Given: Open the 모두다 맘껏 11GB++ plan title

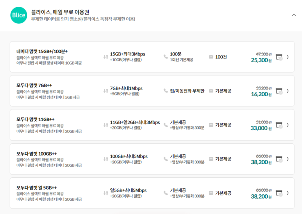Looking at the screenshot, I should 35,119.
